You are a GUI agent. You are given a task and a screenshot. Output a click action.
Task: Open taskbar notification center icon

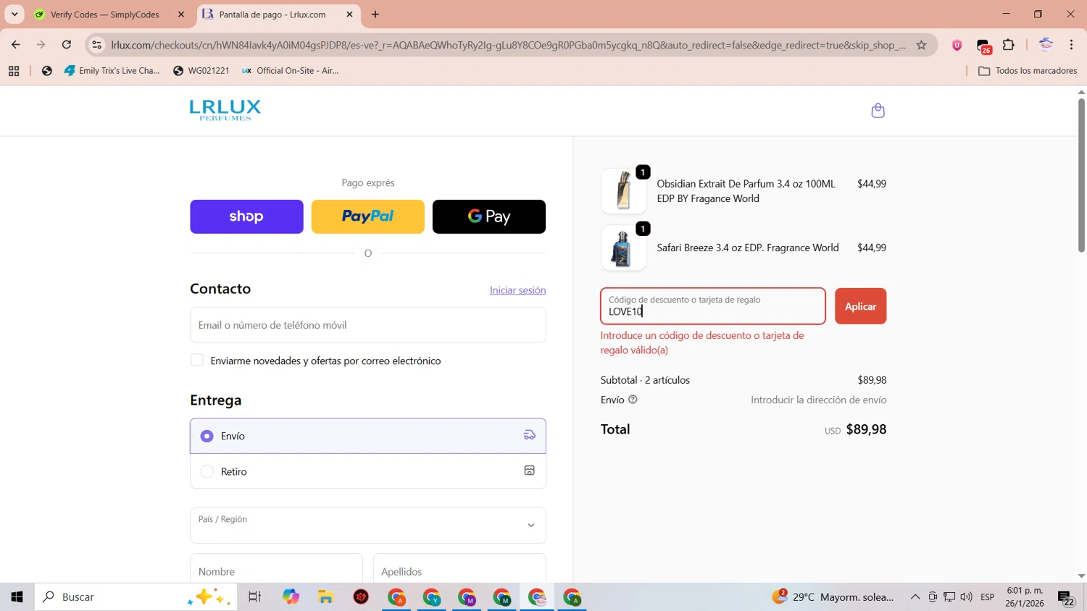pyautogui.click(x=1066, y=597)
